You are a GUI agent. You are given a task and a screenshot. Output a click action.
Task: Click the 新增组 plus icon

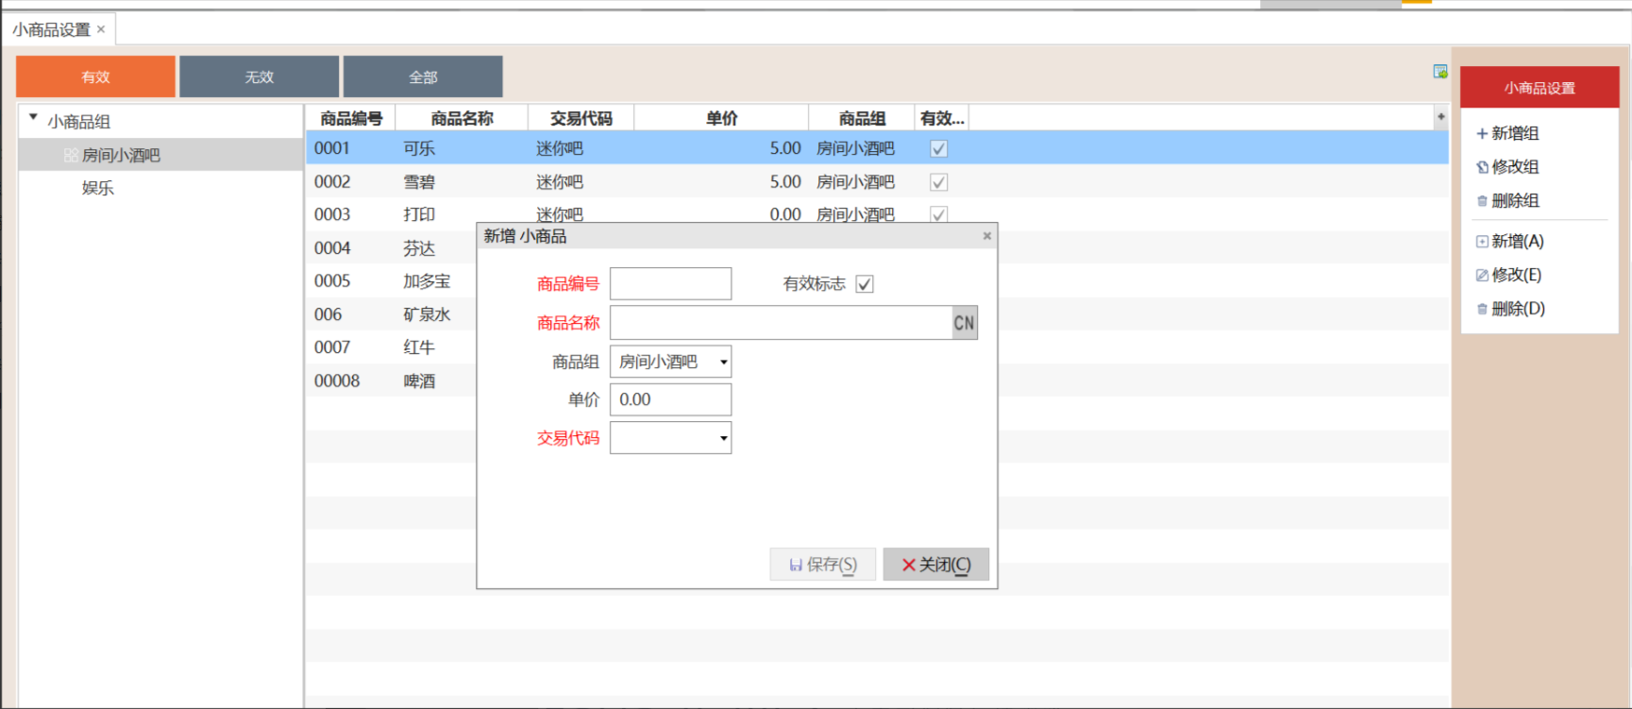(x=1482, y=134)
